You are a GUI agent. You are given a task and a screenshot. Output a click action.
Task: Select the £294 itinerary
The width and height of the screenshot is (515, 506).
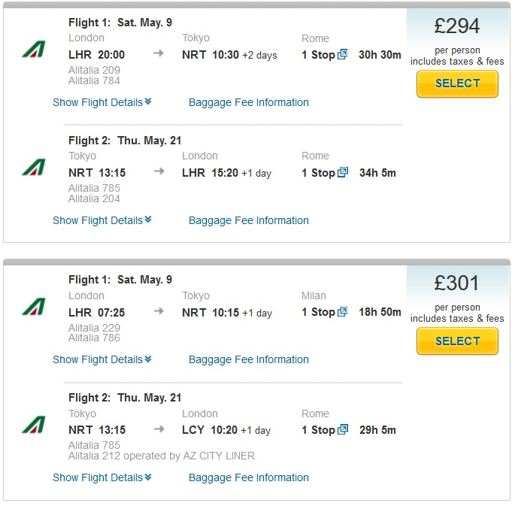click(457, 83)
